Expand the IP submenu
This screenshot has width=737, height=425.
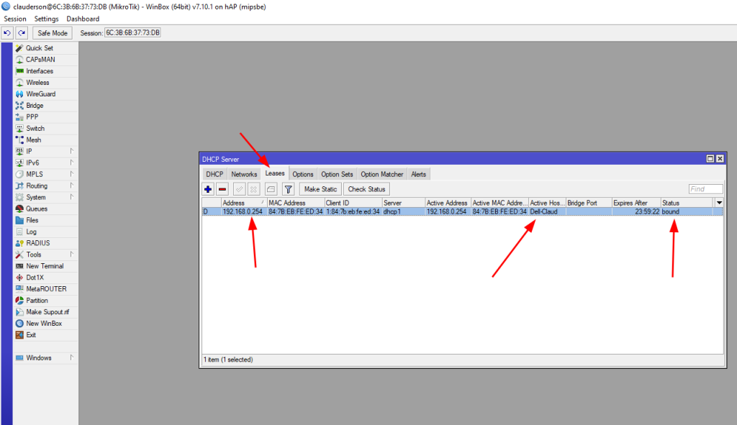(29, 151)
